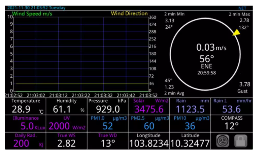Screen dimensions: 271x154
Task: Toggle the screen lock padlock icon
Action: click(240, 141)
